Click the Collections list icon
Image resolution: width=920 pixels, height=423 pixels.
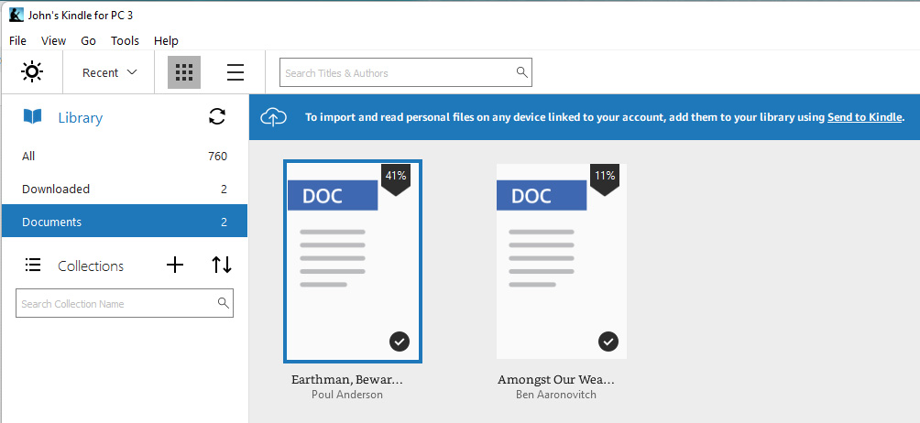[x=33, y=266]
